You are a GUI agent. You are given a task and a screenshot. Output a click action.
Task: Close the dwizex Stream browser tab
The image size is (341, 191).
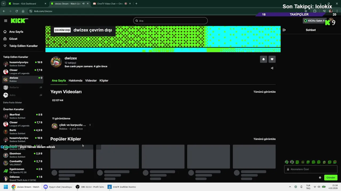(88, 4)
